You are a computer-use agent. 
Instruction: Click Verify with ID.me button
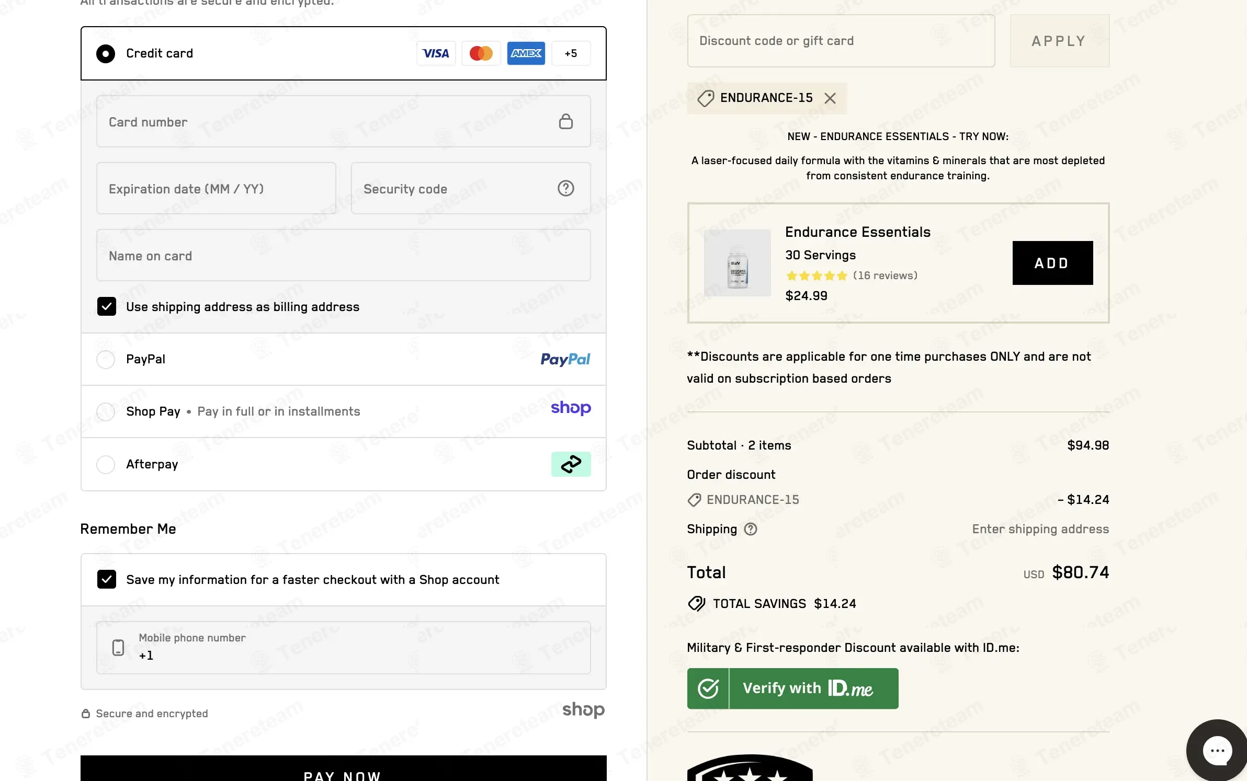point(792,688)
